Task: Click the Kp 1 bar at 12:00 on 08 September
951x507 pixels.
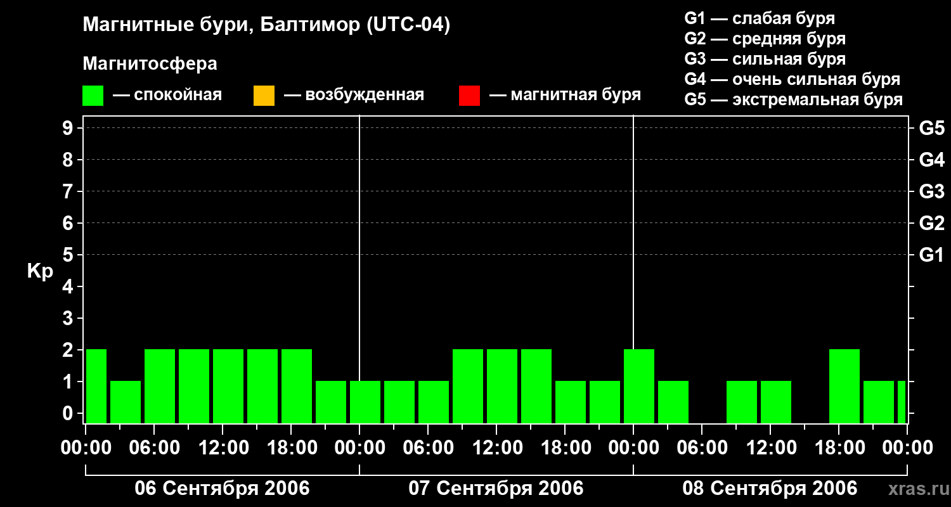Action: (776, 402)
